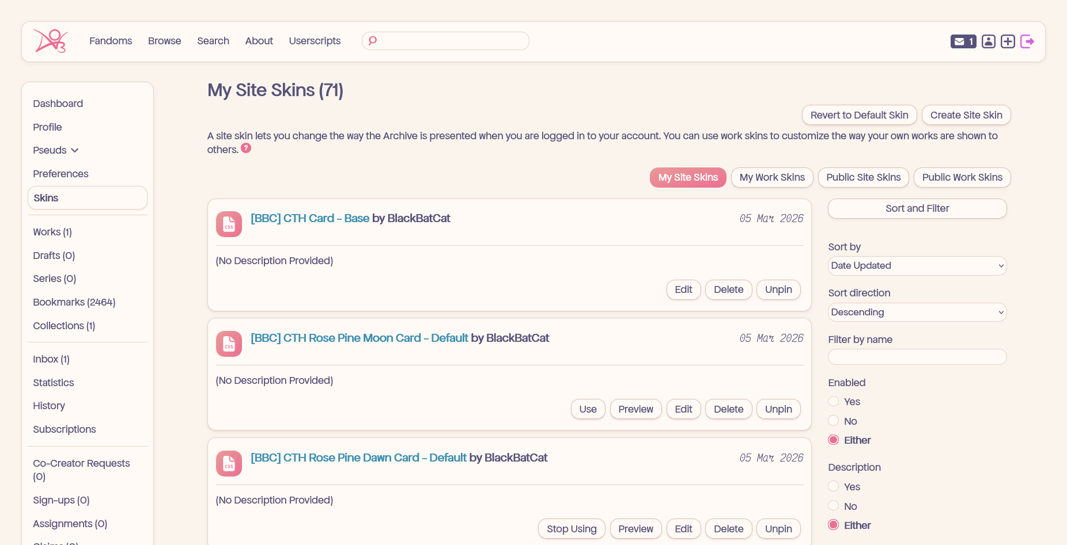This screenshot has height=545, width=1067.
Task: Click the magnifier icon in the search box
Action: [x=373, y=41]
